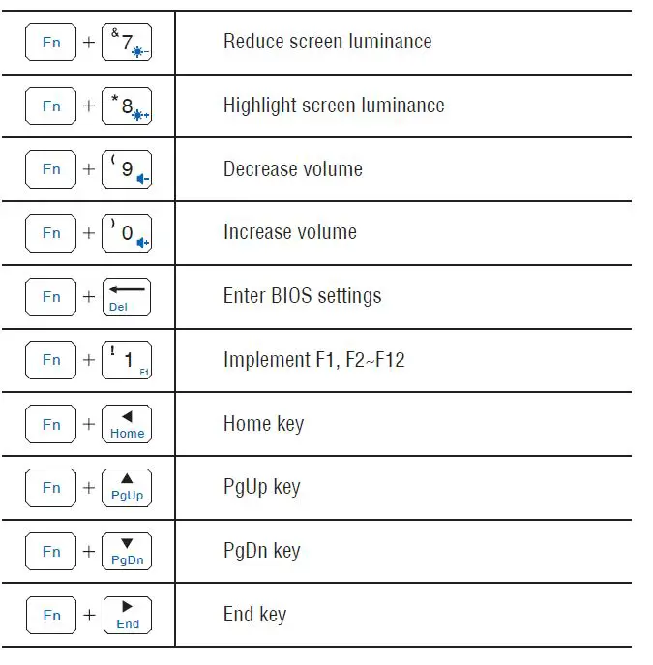Image resolution: width=653 pixels, height=665 pixels.
Task: Click the "Enter BIOS settings" text
Action: click(302, 296)
